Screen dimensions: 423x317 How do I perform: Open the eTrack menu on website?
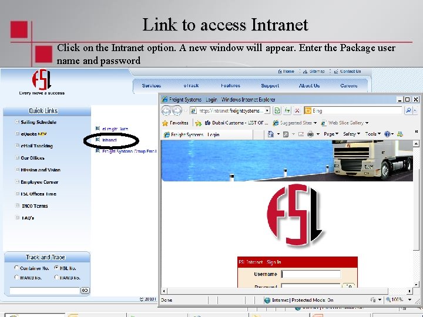(191, 86)
